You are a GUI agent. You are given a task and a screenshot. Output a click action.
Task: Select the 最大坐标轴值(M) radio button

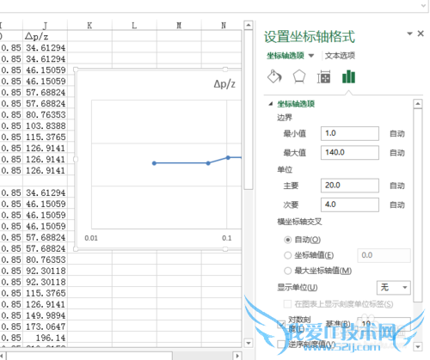point(287,271)
